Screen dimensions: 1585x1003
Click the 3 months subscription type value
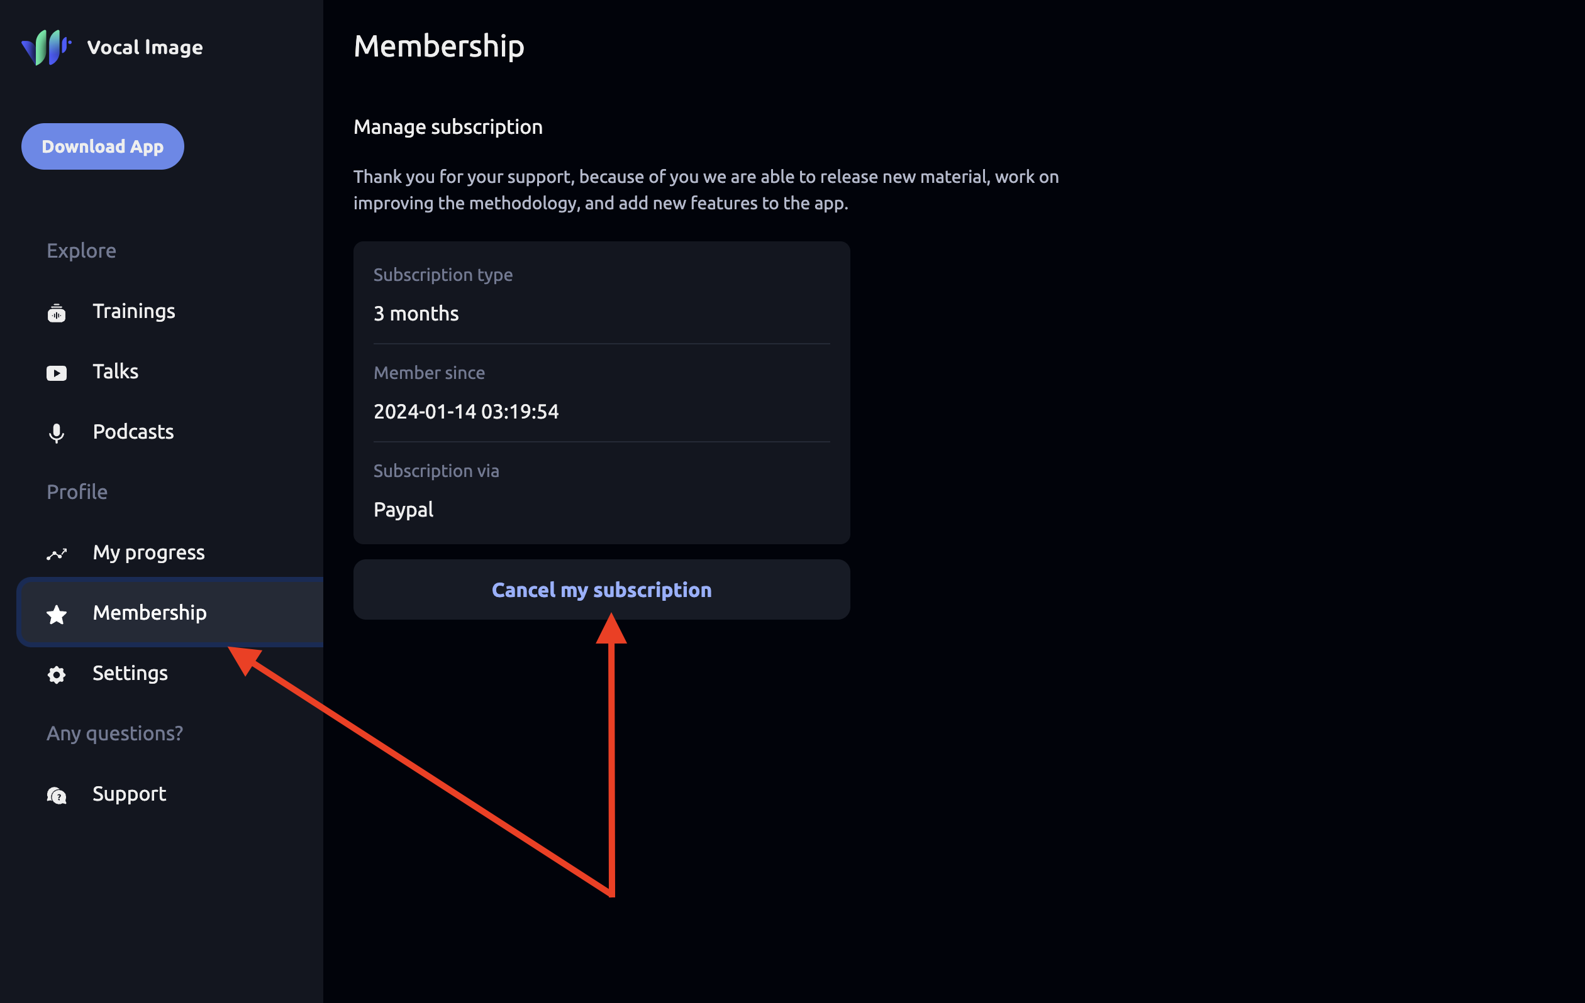click(x=416, y=314)
